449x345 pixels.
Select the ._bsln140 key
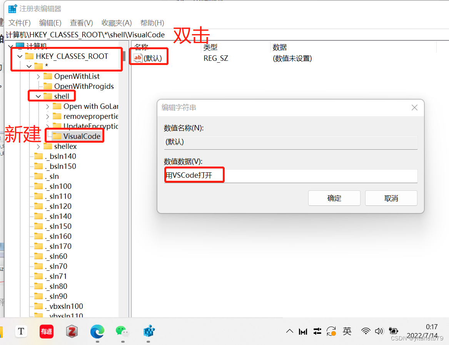click(x=60, y=156)
